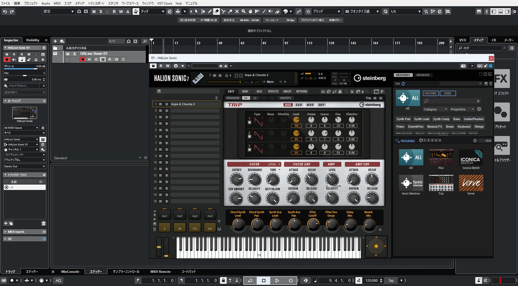Click record enable on HALion Sonic 01 track

pyautogui.click(x=83, y=59)
